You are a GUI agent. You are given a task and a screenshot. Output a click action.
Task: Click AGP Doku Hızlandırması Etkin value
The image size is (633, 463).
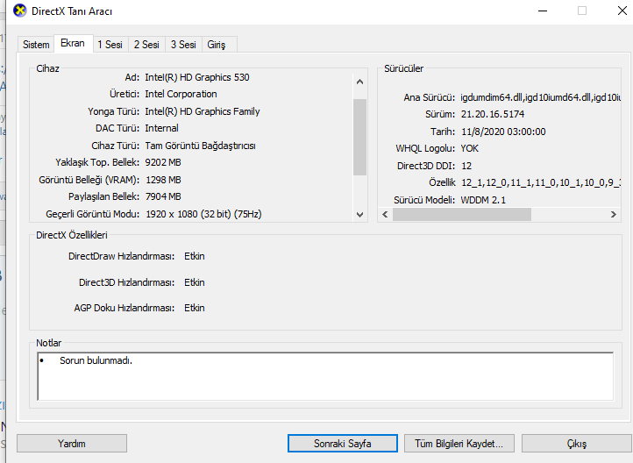click(195, 308)
